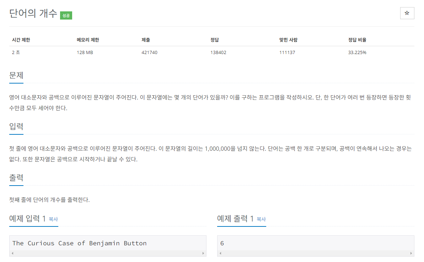Click the right scroll arrow under sample input
This screenshot has width=424, height=262.
pos(204,253)
